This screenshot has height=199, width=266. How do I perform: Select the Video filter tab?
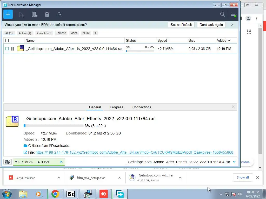(74, 33)
